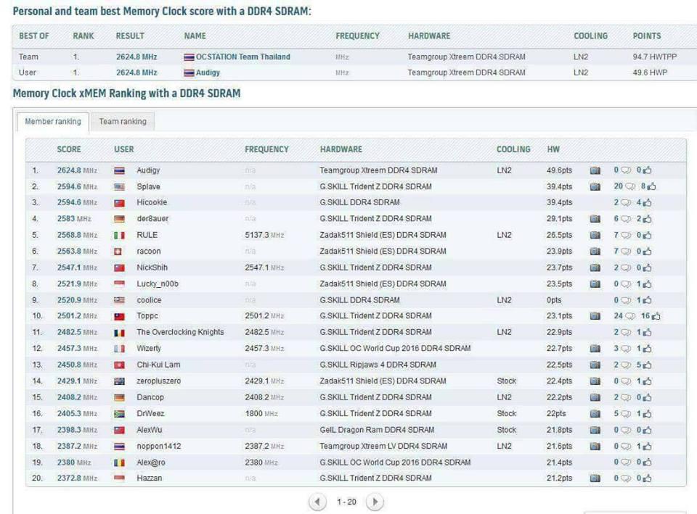
Task: Click the camera icon in NickShih's row
Action: pyautogui.click(x=595, y=268)
